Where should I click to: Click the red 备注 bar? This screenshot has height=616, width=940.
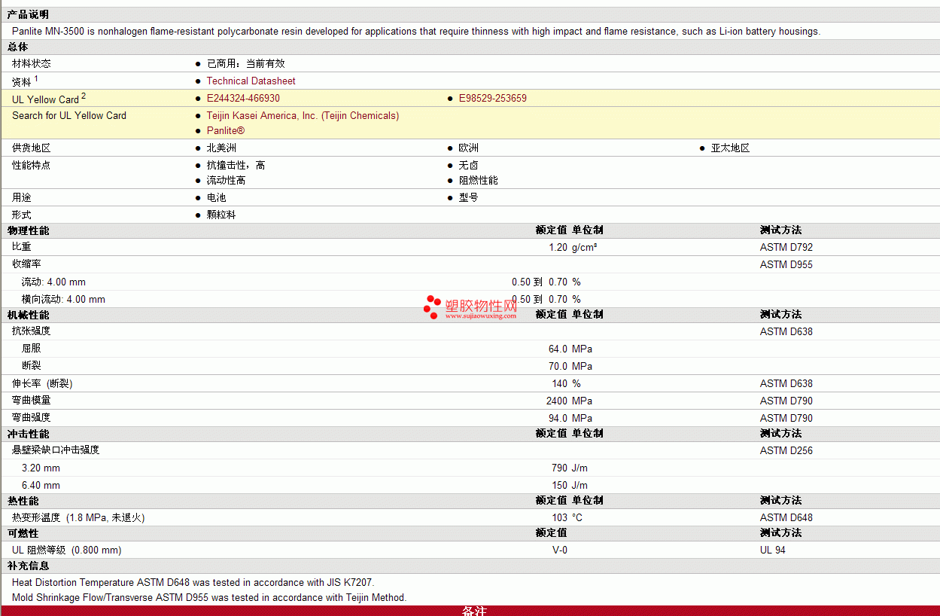click(x=470, y=611)
